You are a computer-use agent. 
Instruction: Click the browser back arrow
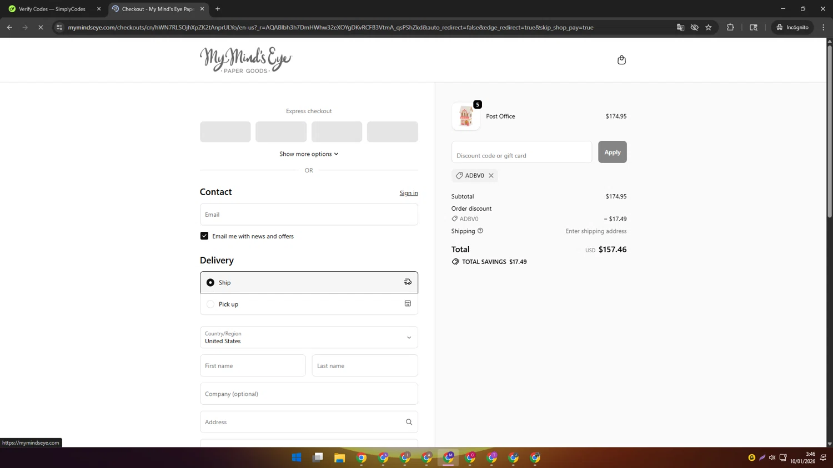click(9, 27)
